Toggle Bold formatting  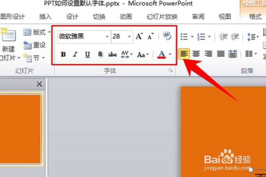tap(63, 54)
